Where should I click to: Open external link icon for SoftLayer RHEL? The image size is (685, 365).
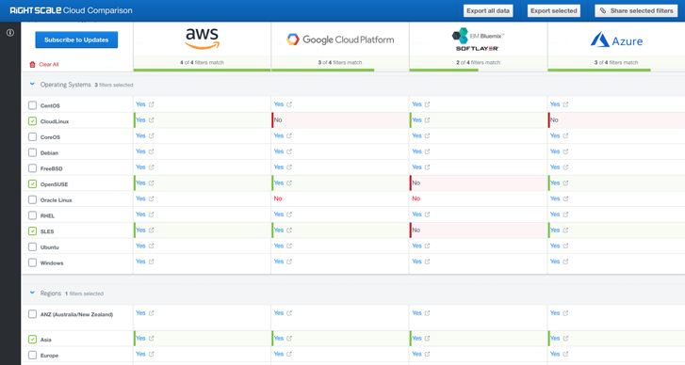coord(427,214)
